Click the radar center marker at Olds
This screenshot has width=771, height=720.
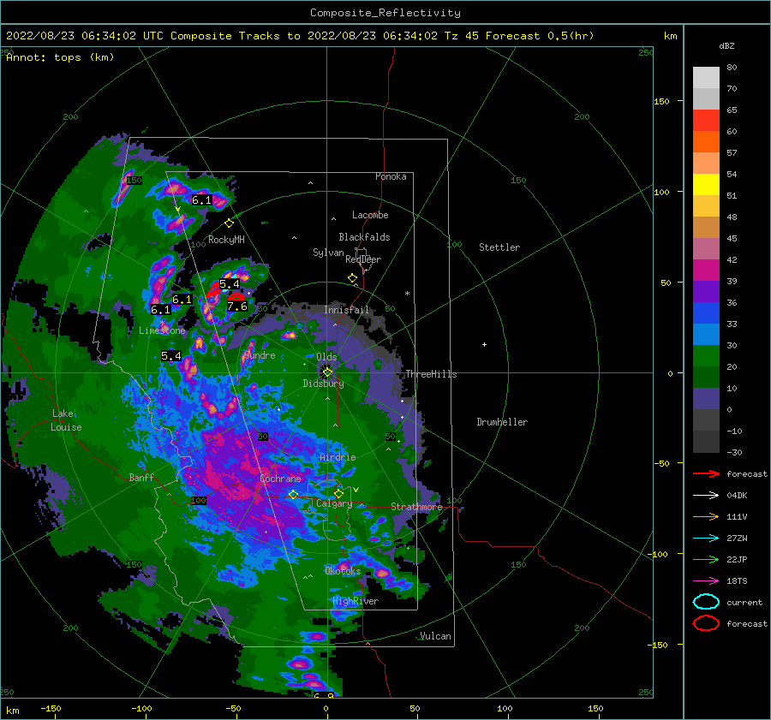(327, 372)
